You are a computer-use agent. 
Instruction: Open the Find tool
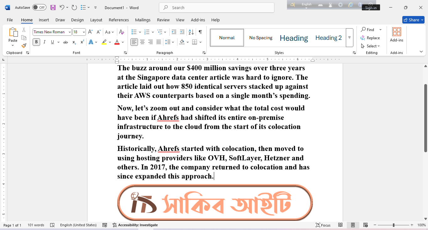[x=369, y=29]
